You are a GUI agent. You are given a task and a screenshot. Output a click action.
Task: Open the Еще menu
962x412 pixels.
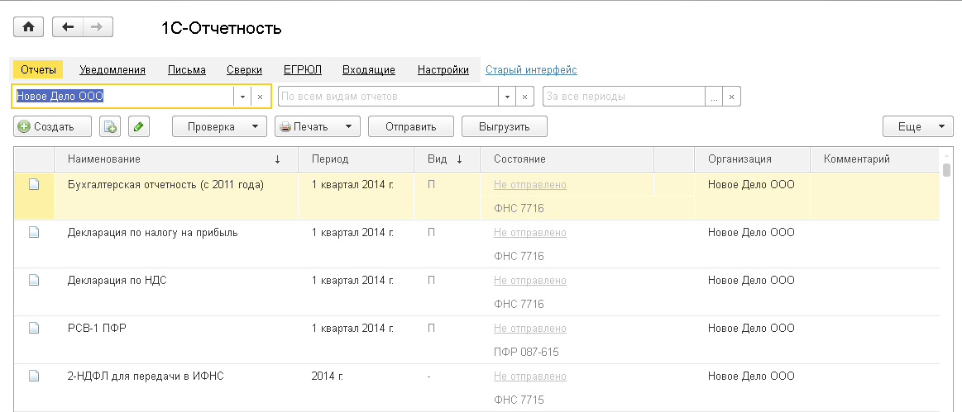918,127
